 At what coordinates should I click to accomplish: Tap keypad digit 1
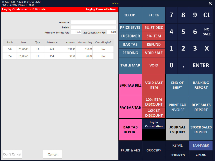[171, 49]
